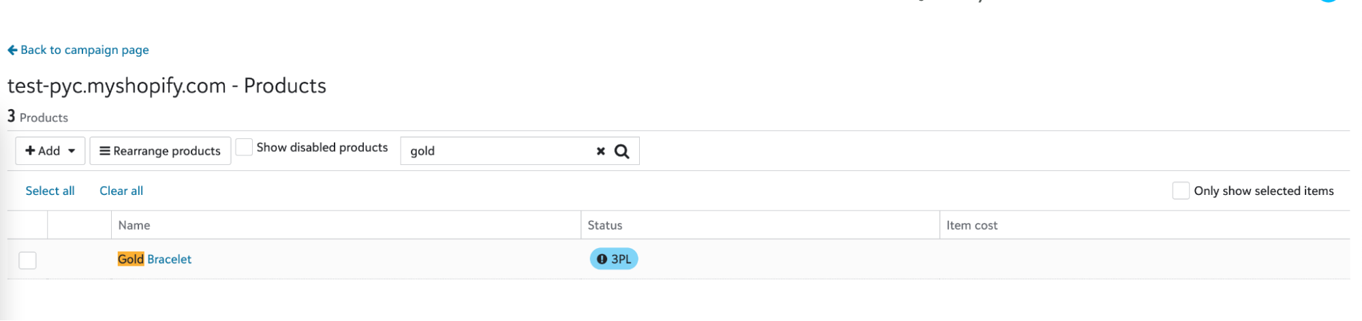Click the plus icon on Add button
Viewport: 1362px width, 321px height.
coord(30,151)
